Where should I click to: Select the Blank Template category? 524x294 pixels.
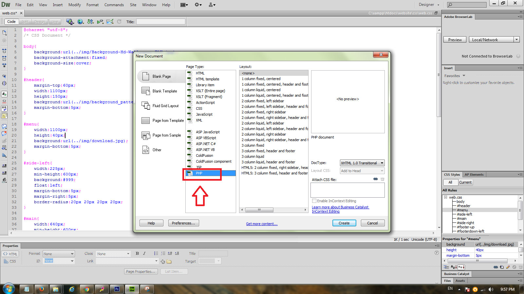coord(161,91)
